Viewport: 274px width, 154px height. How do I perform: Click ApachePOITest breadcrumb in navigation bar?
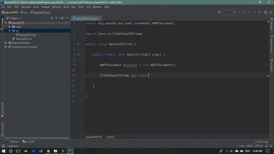[40, 12]
